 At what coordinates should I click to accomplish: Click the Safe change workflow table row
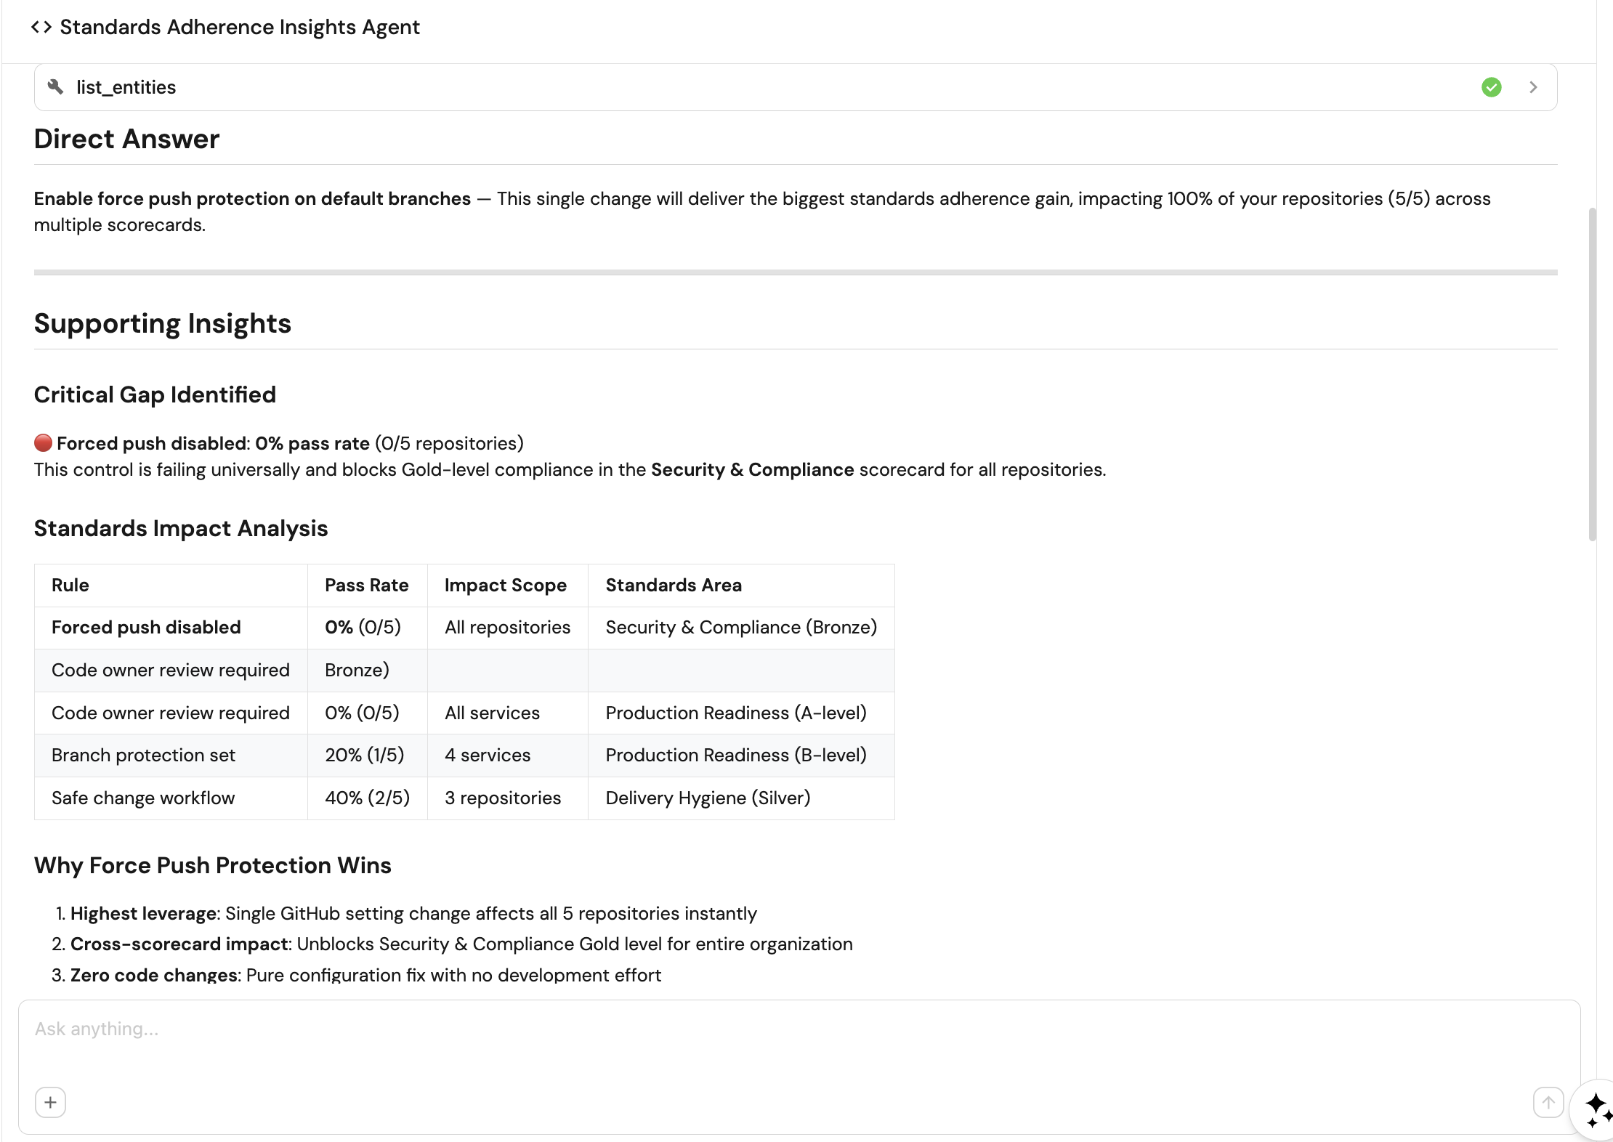tap(143, 798)
